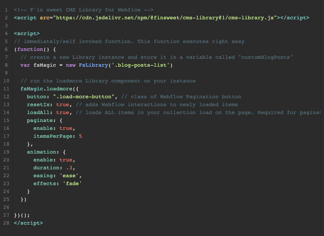Image resolution: width=324 pixels, height=236 pixels.
Task: Click line number 14 in the gutter
Action: point(6,112)
